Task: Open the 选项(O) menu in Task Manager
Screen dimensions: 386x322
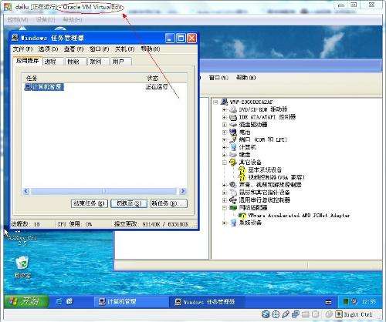Action: click(48, 49)
